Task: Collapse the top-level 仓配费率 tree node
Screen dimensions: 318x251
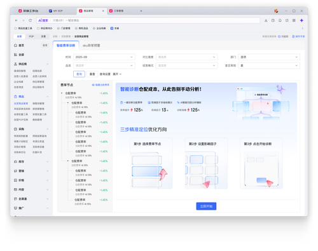Action: (x=62, y=93)
